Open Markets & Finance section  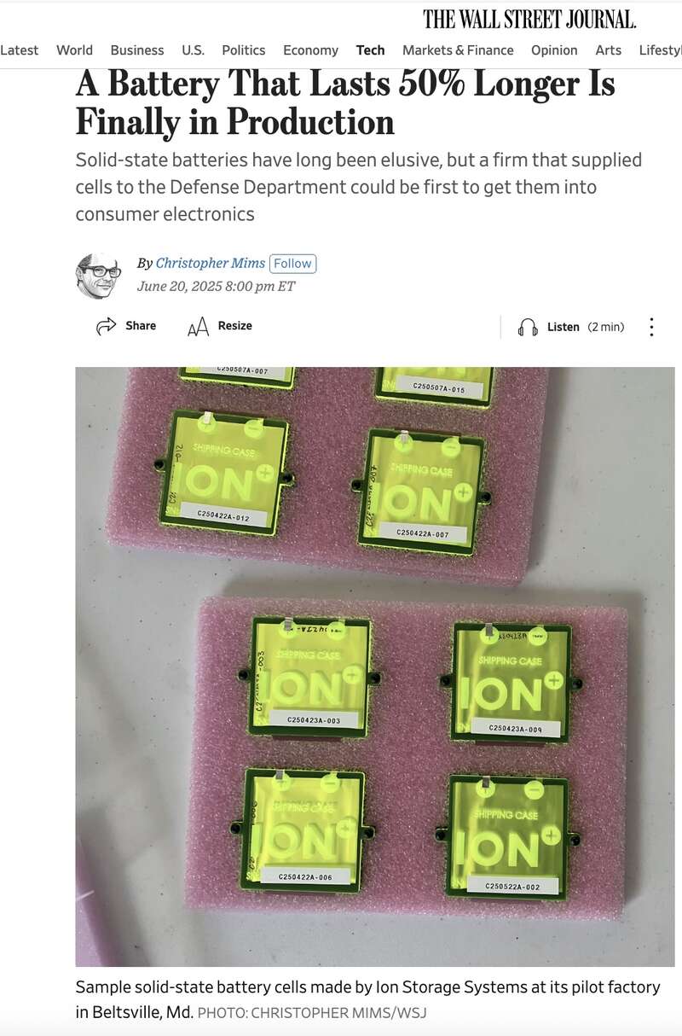(x=458, y=50)
